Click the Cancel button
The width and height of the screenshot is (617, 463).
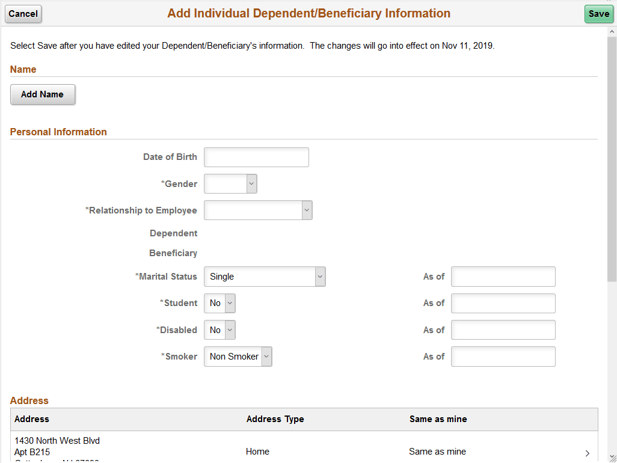23,14
